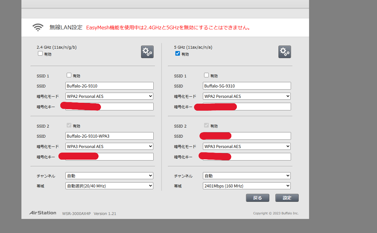
Task: Enable SSID 1 for 2.4 GHz
Action: tap(69, 75)
